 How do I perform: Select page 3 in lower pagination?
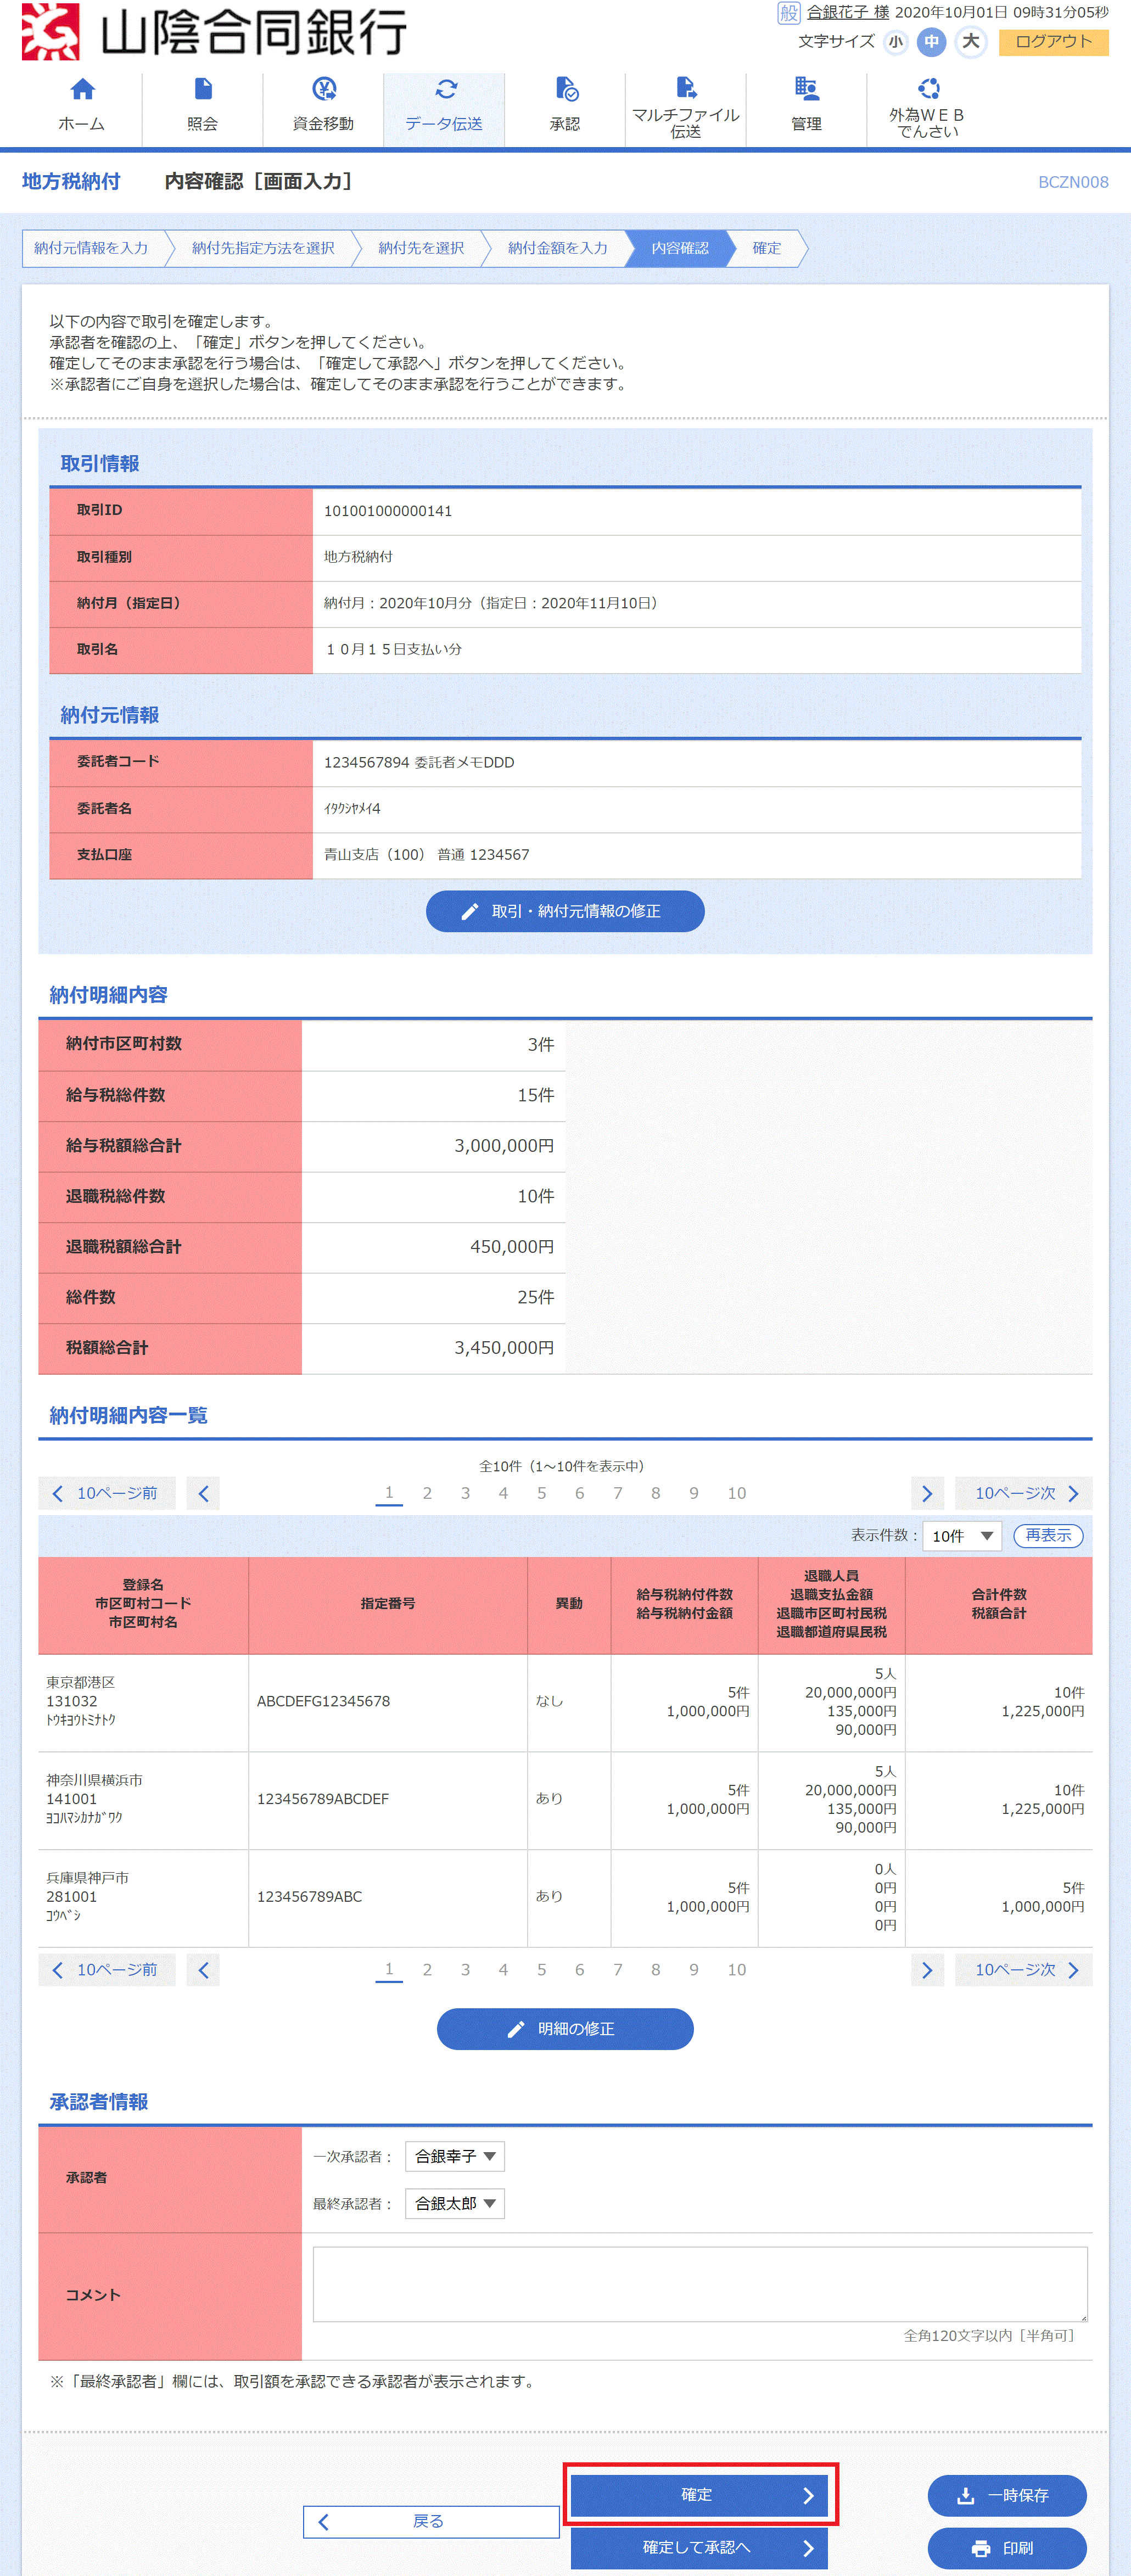465,1969
